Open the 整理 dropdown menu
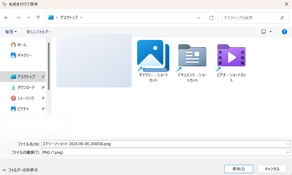Screen dimensions: 292x175 11,32
